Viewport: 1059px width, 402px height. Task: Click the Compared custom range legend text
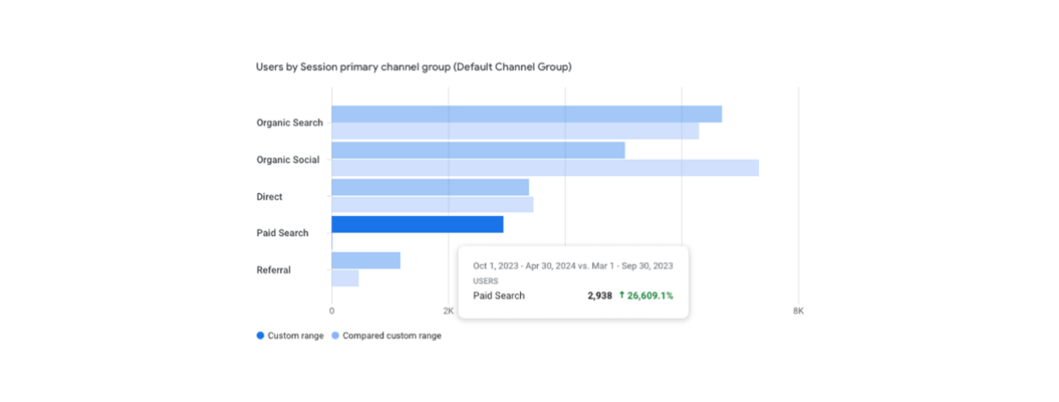tap(391, 336)
